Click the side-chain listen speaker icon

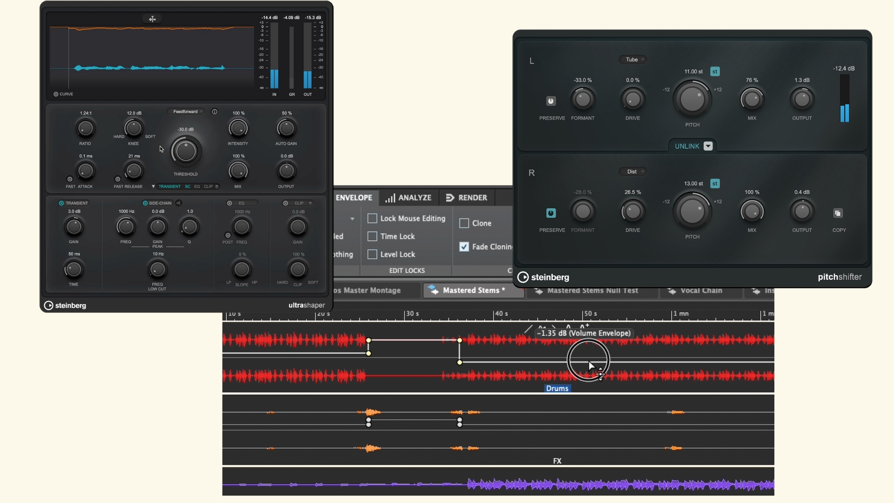179,203
